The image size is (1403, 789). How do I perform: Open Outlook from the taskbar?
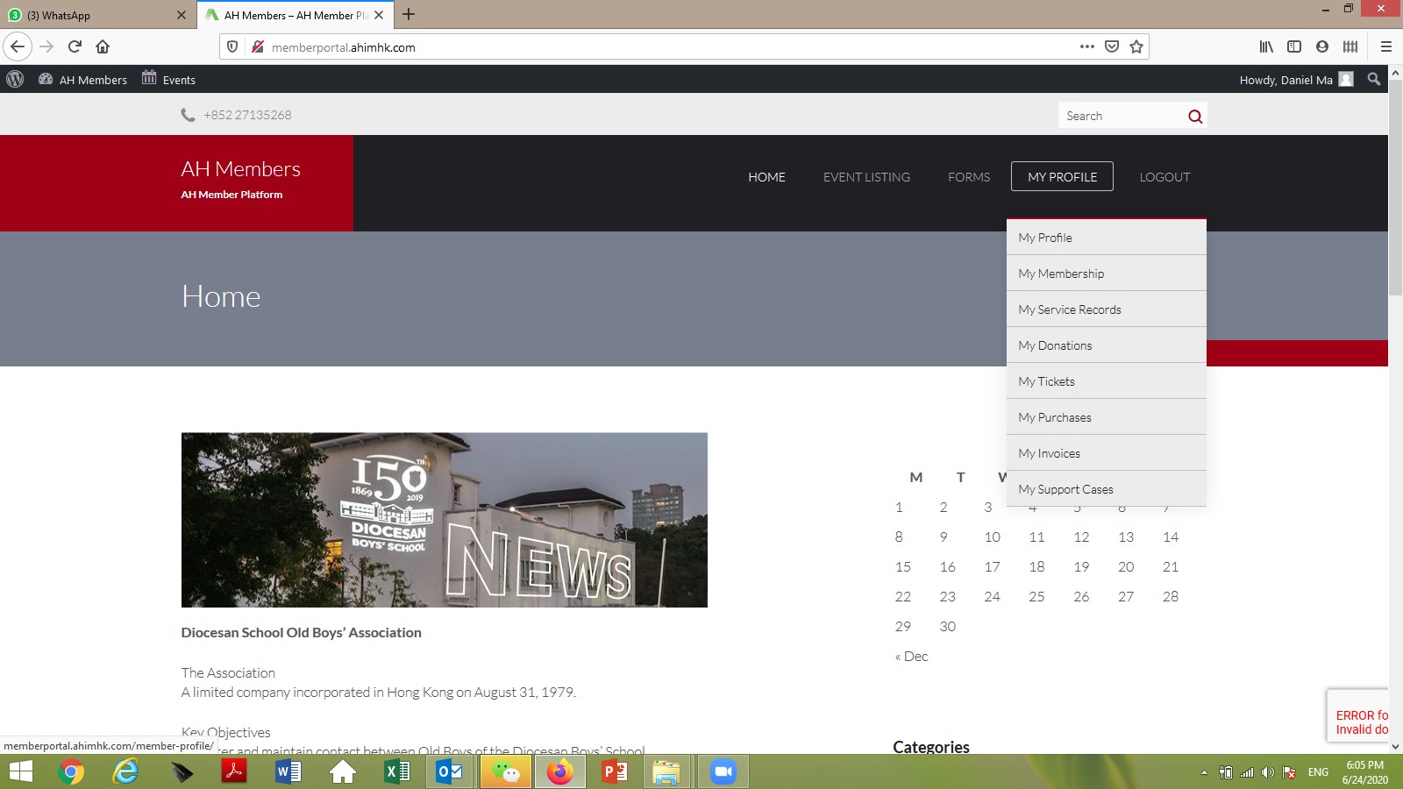[x=451, y=771]
